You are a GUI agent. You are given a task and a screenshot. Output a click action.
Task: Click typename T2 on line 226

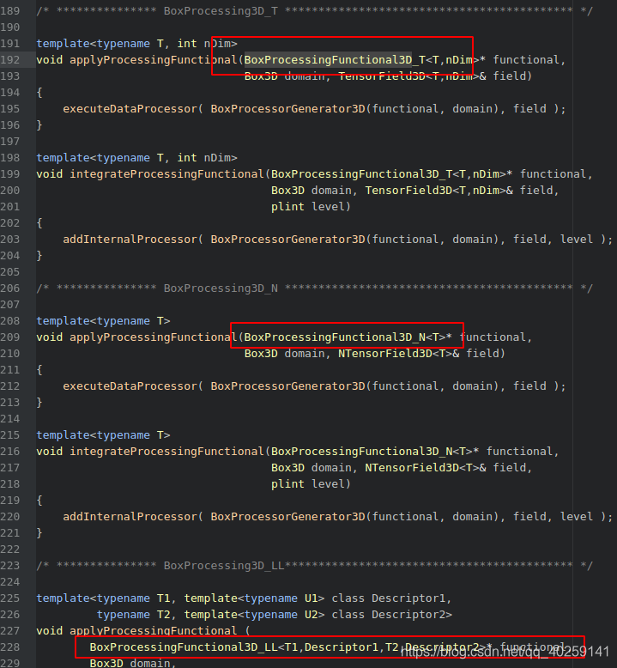point(133,615)
